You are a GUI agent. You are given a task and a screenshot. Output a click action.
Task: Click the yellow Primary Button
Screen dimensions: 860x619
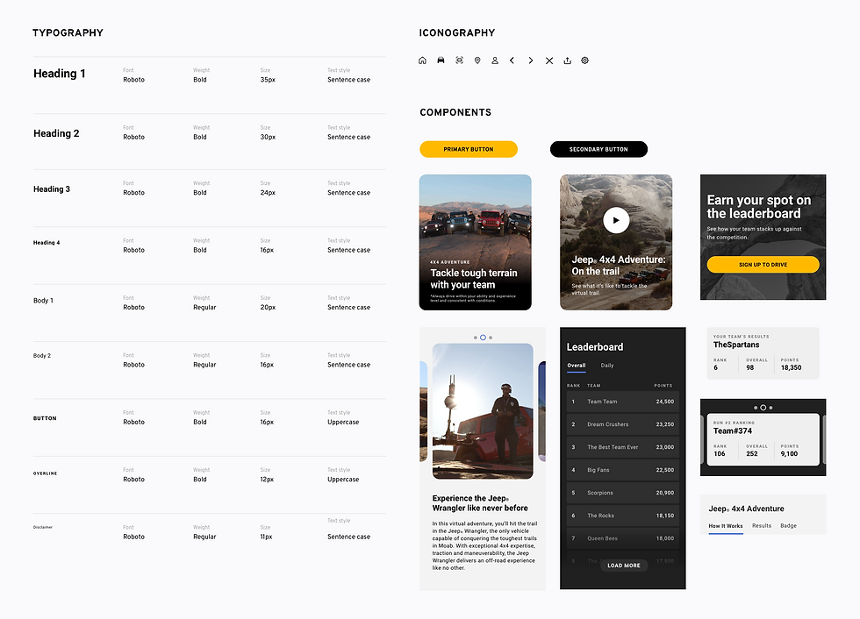pyautogui.click(x=469, y=149)
